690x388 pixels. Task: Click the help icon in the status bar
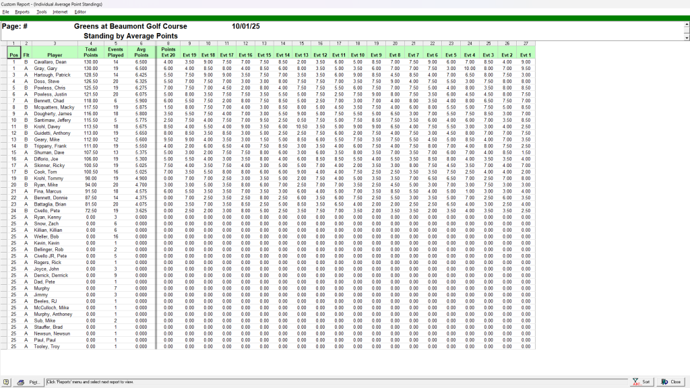[6, 382]
